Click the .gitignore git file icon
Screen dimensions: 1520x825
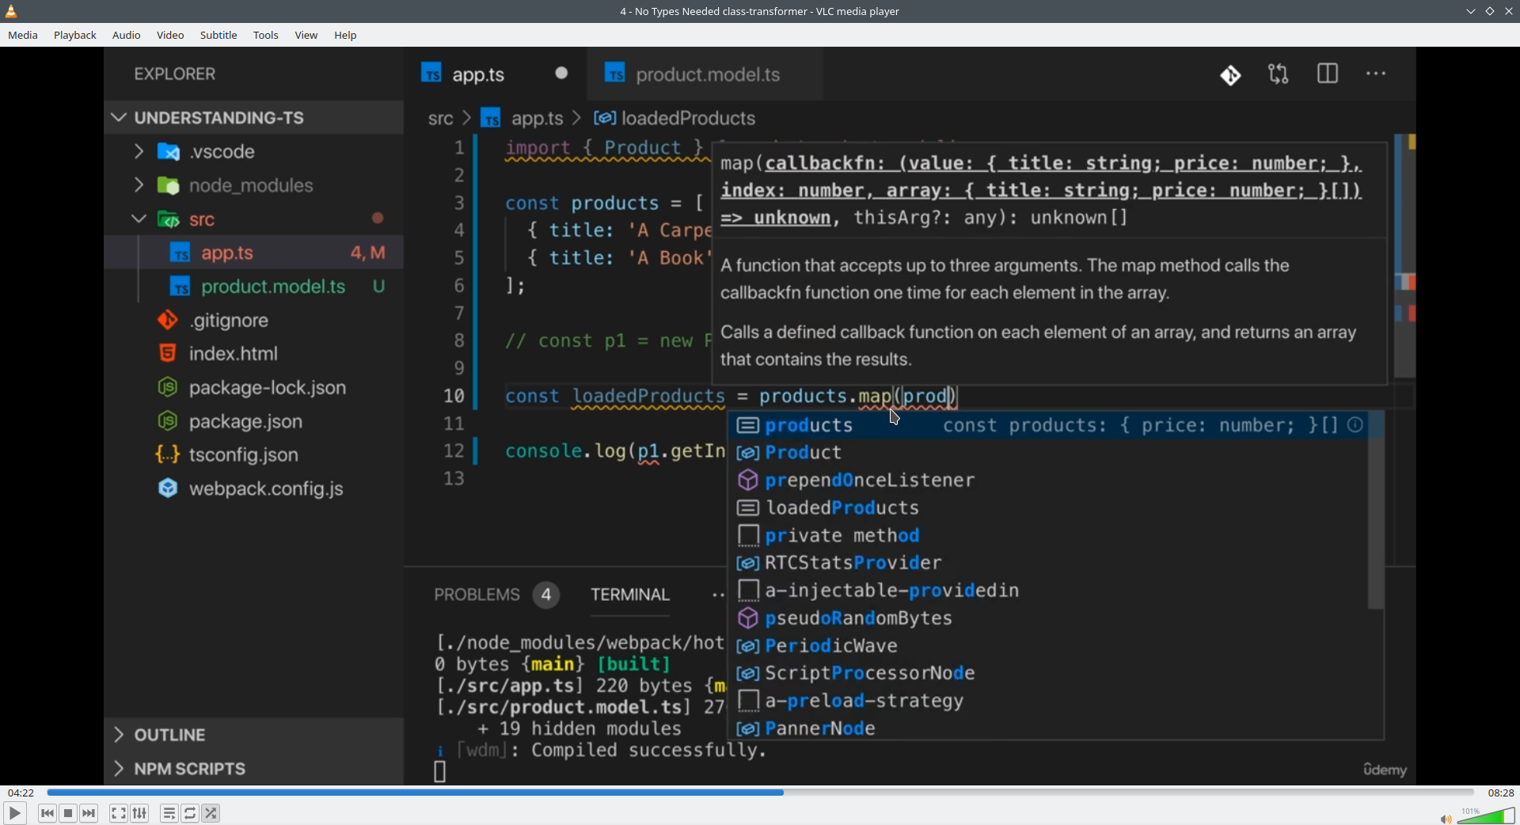click(167, 320)
